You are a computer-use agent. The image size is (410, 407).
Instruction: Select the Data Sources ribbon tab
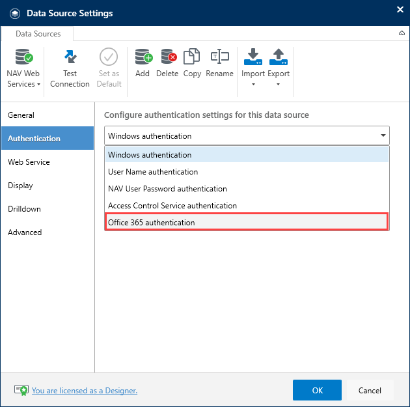[x=38, y=34]
